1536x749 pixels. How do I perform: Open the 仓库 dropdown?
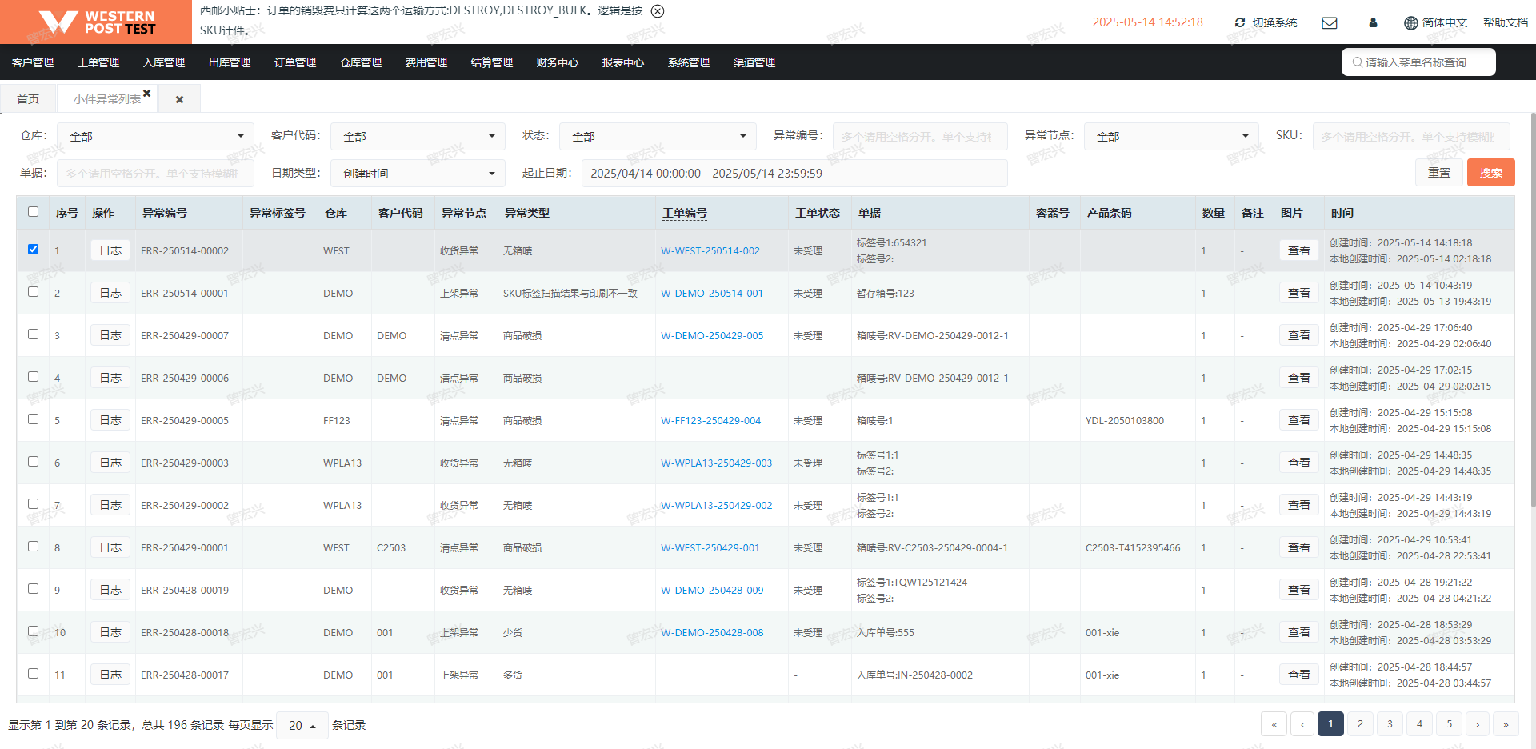coord(155,137)
